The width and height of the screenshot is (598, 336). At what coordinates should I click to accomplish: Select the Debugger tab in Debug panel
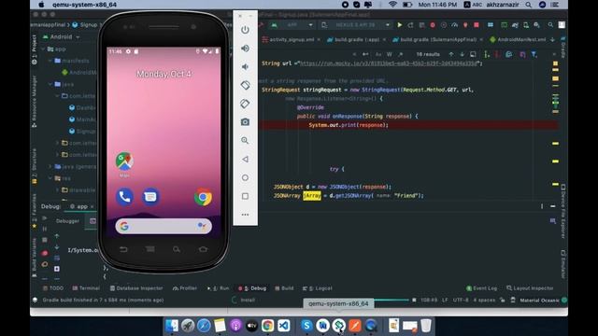[67, 221]
